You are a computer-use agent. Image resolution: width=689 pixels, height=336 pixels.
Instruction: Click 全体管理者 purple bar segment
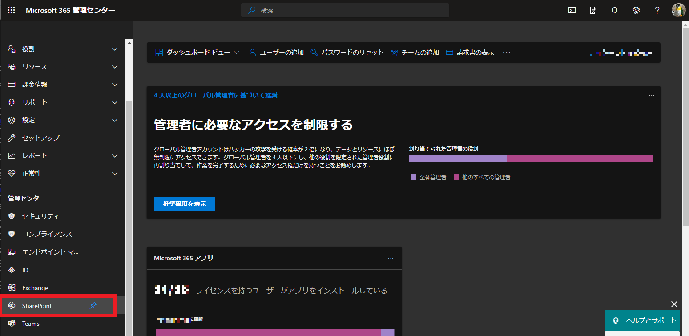[458, 159]
